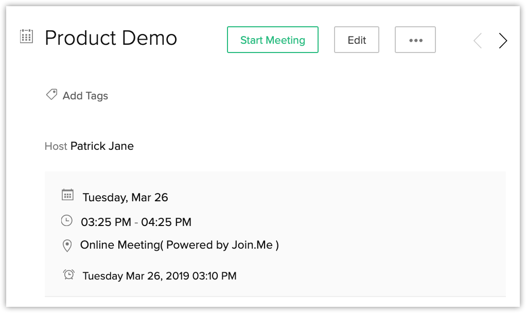Click the Product Demo meeting title
Screen dimensions: 526x313
click(111, 38)
